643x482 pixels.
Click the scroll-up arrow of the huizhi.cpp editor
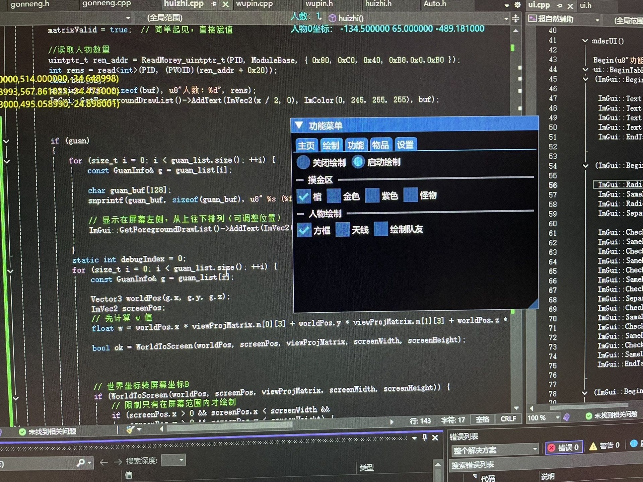516,31
